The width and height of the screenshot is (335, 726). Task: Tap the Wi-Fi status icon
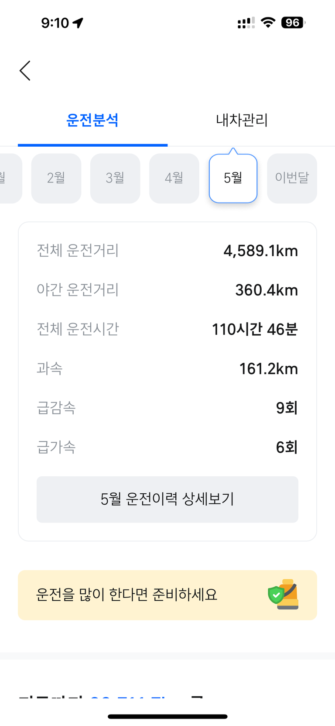[x=268, y=22]
